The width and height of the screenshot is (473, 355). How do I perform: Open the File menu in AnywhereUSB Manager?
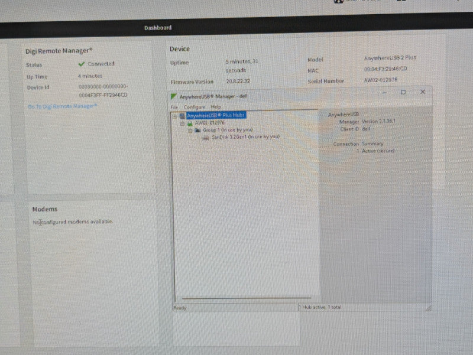point(174,107)
